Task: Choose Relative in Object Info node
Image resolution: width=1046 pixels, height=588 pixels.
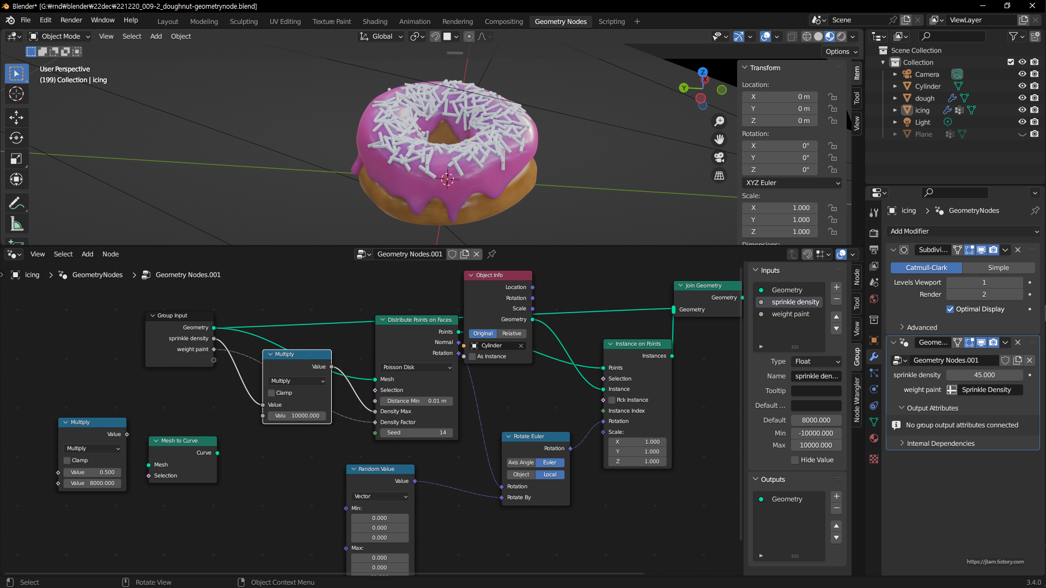Action: 512,333
